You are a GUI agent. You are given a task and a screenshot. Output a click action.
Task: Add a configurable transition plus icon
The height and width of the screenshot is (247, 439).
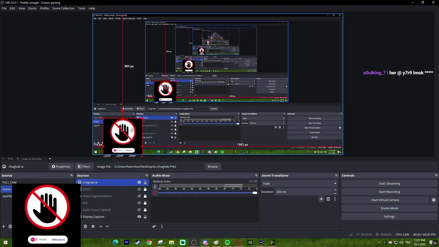click(321, 199)
